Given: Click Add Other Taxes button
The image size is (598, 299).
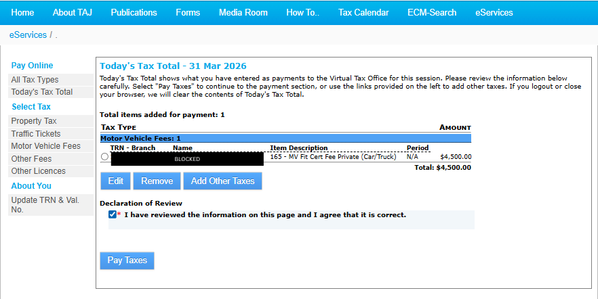Looking at the screenshot, I should pos(223,181).
